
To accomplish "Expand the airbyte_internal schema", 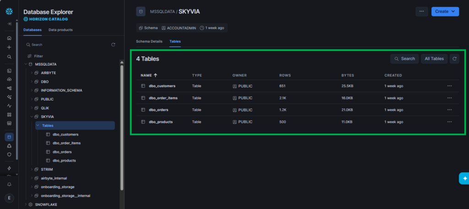I will [x=32, y=178].
